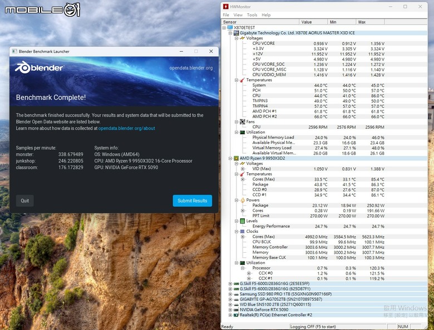This screenshot has width=434, height=330.
Task: Expand the CCX #0 row
Action: (249, 273)
